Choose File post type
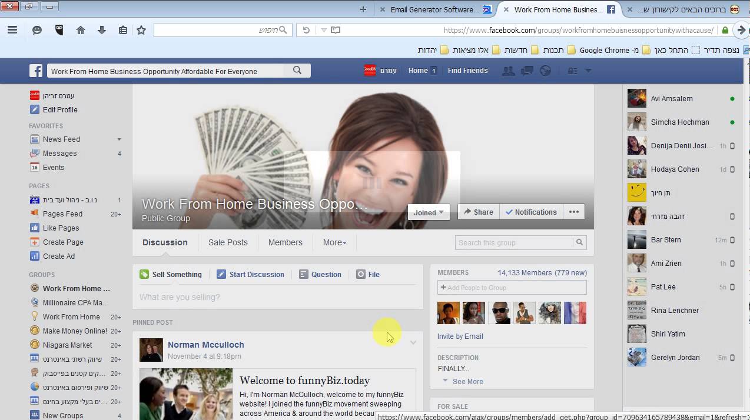 (x=368, y=274)
